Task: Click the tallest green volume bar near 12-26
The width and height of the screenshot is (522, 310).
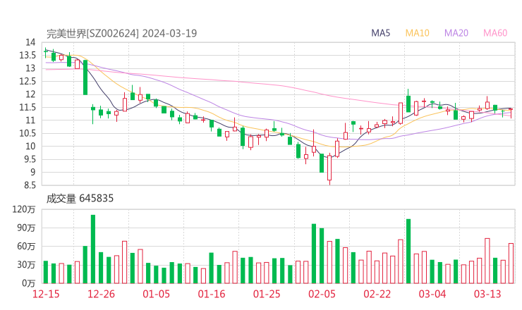Action: point(93,249)
